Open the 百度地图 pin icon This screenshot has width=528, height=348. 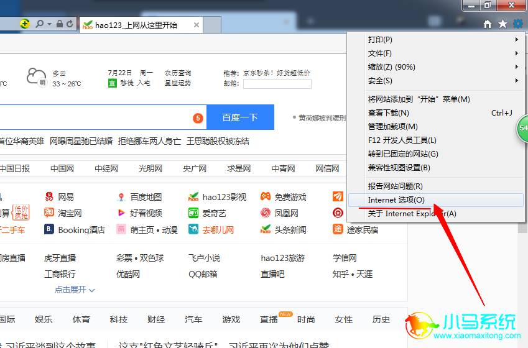coord(121,197)
